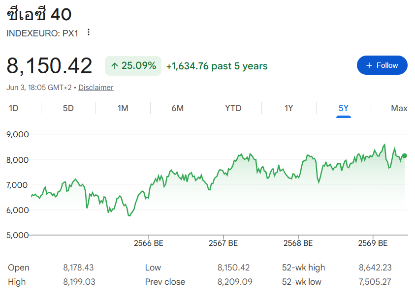Click the Open value 8,178.43
Screen dimensions: 415x299
78,268
